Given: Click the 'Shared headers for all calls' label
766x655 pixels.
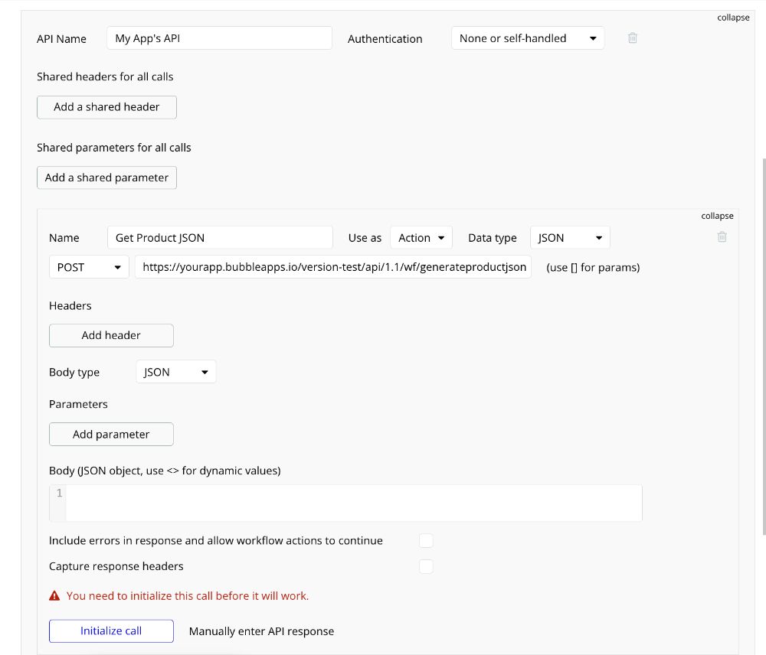Looking at the screenshot, I should 105,77.
